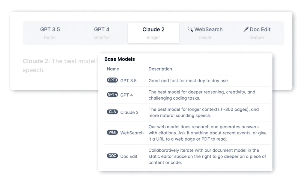Image resolution: width=307 pixels, height=190 pixels.
Task: Switch to the GPT 4 tab
Action: click(x=102, y=32)
